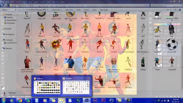The height and width of the screenshot is (103, 183).
Task: Select the rfef logo image
Action: pyautogui.click(x=56, y=46)
